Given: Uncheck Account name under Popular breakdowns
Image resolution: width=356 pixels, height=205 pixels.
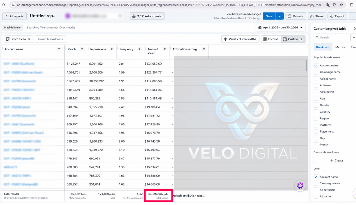Looking at the screenshot, I should pyautogui.click(x=316, y=65).
